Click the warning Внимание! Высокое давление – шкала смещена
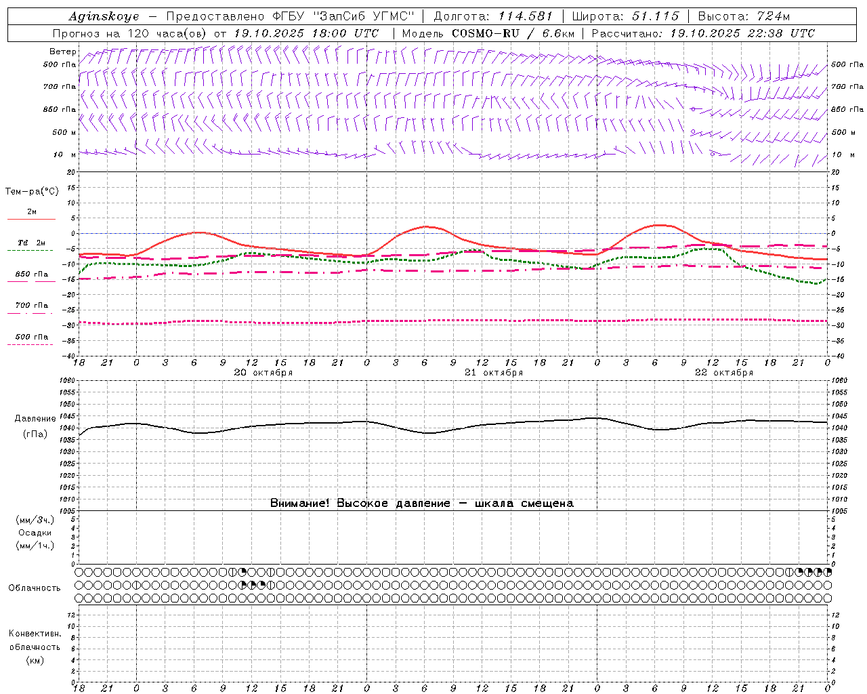The width and height of the screenshot is (867, 694). 422,504
